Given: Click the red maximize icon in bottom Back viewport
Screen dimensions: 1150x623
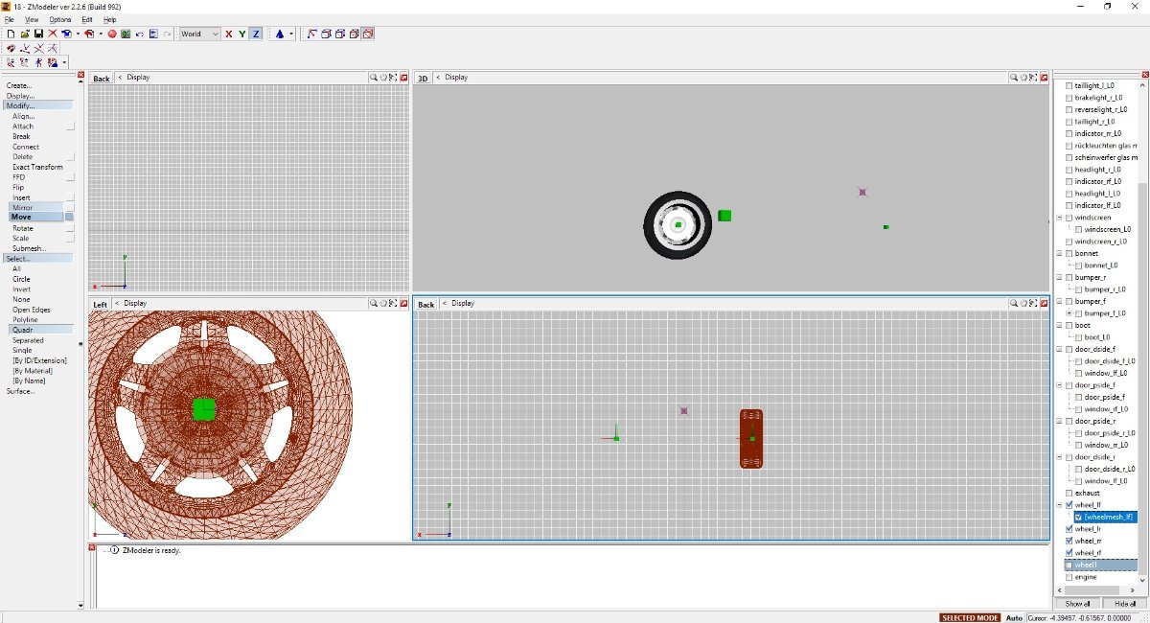Looking at the screenshot, I should 1044,304.
